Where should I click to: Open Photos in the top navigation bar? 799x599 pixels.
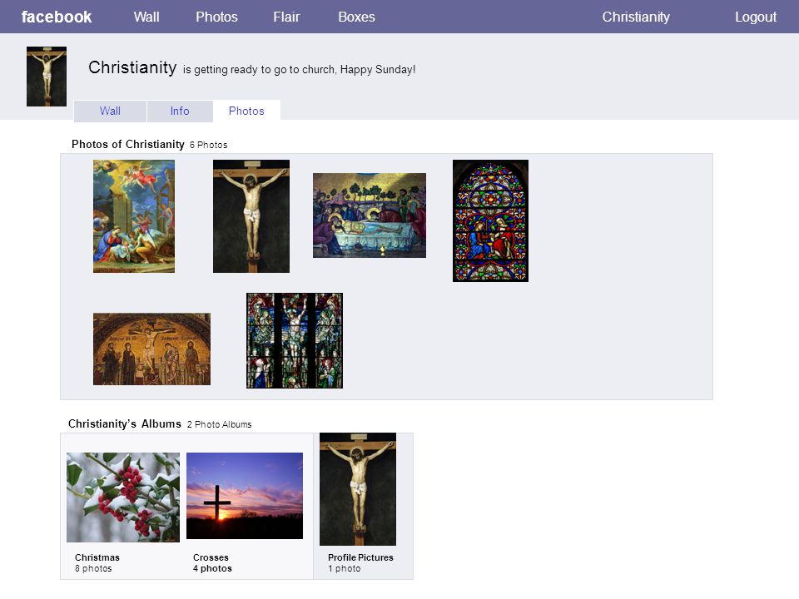pyautogui.click(x=216, y=17)
